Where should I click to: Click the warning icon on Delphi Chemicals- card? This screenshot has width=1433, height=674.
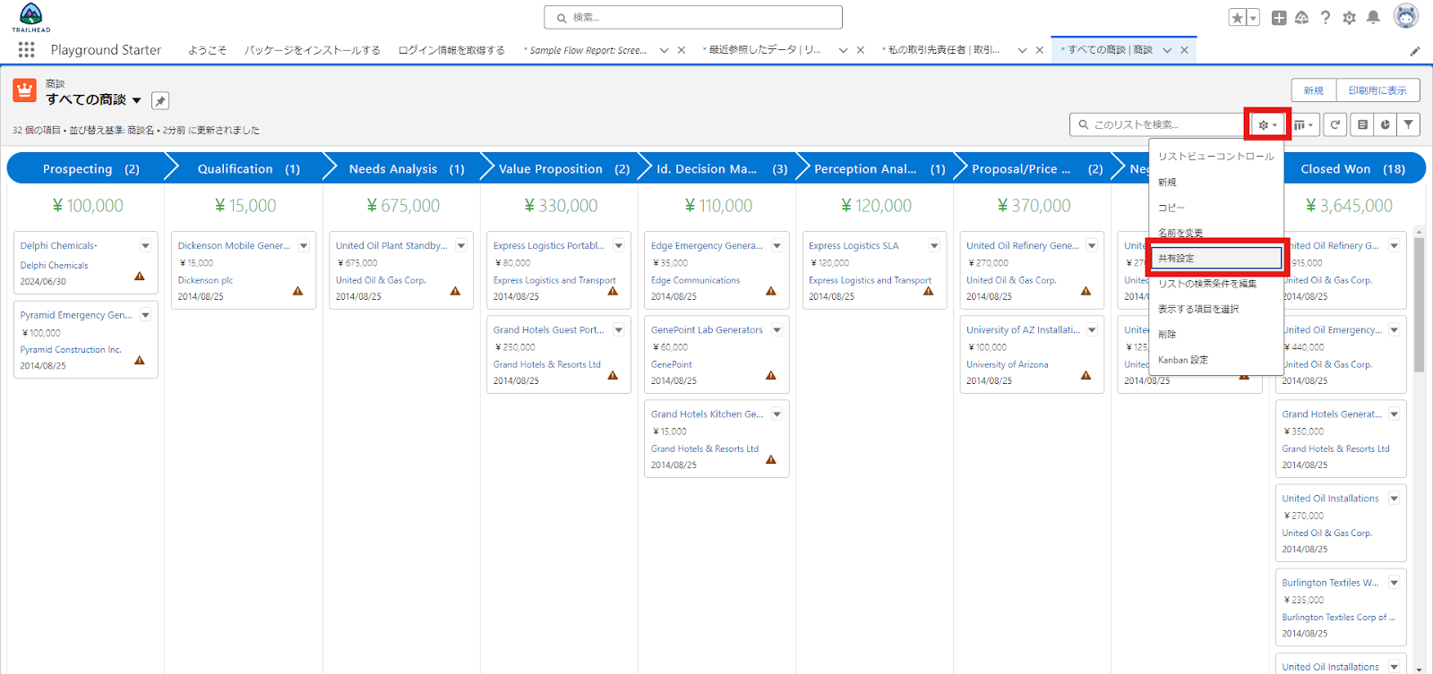pyautogui.click(x=140, y=276)
